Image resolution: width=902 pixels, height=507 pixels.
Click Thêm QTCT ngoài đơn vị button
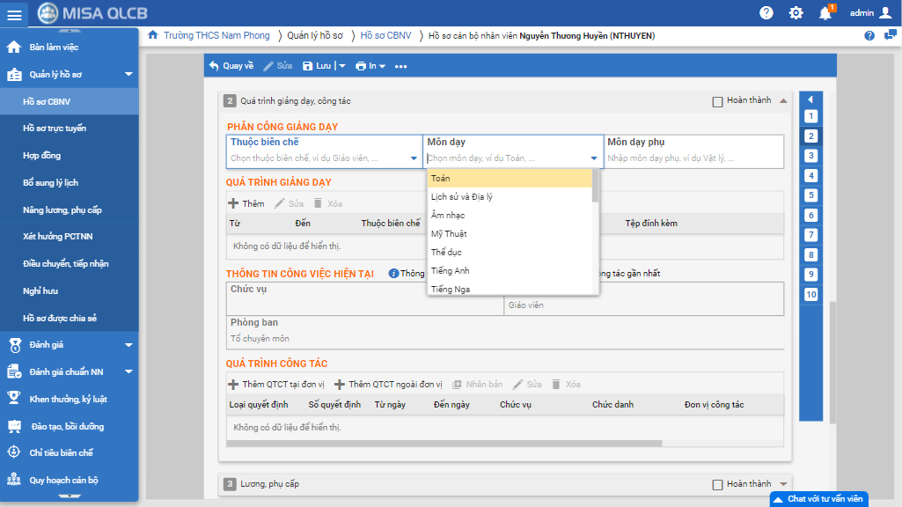tap(388, 385)
